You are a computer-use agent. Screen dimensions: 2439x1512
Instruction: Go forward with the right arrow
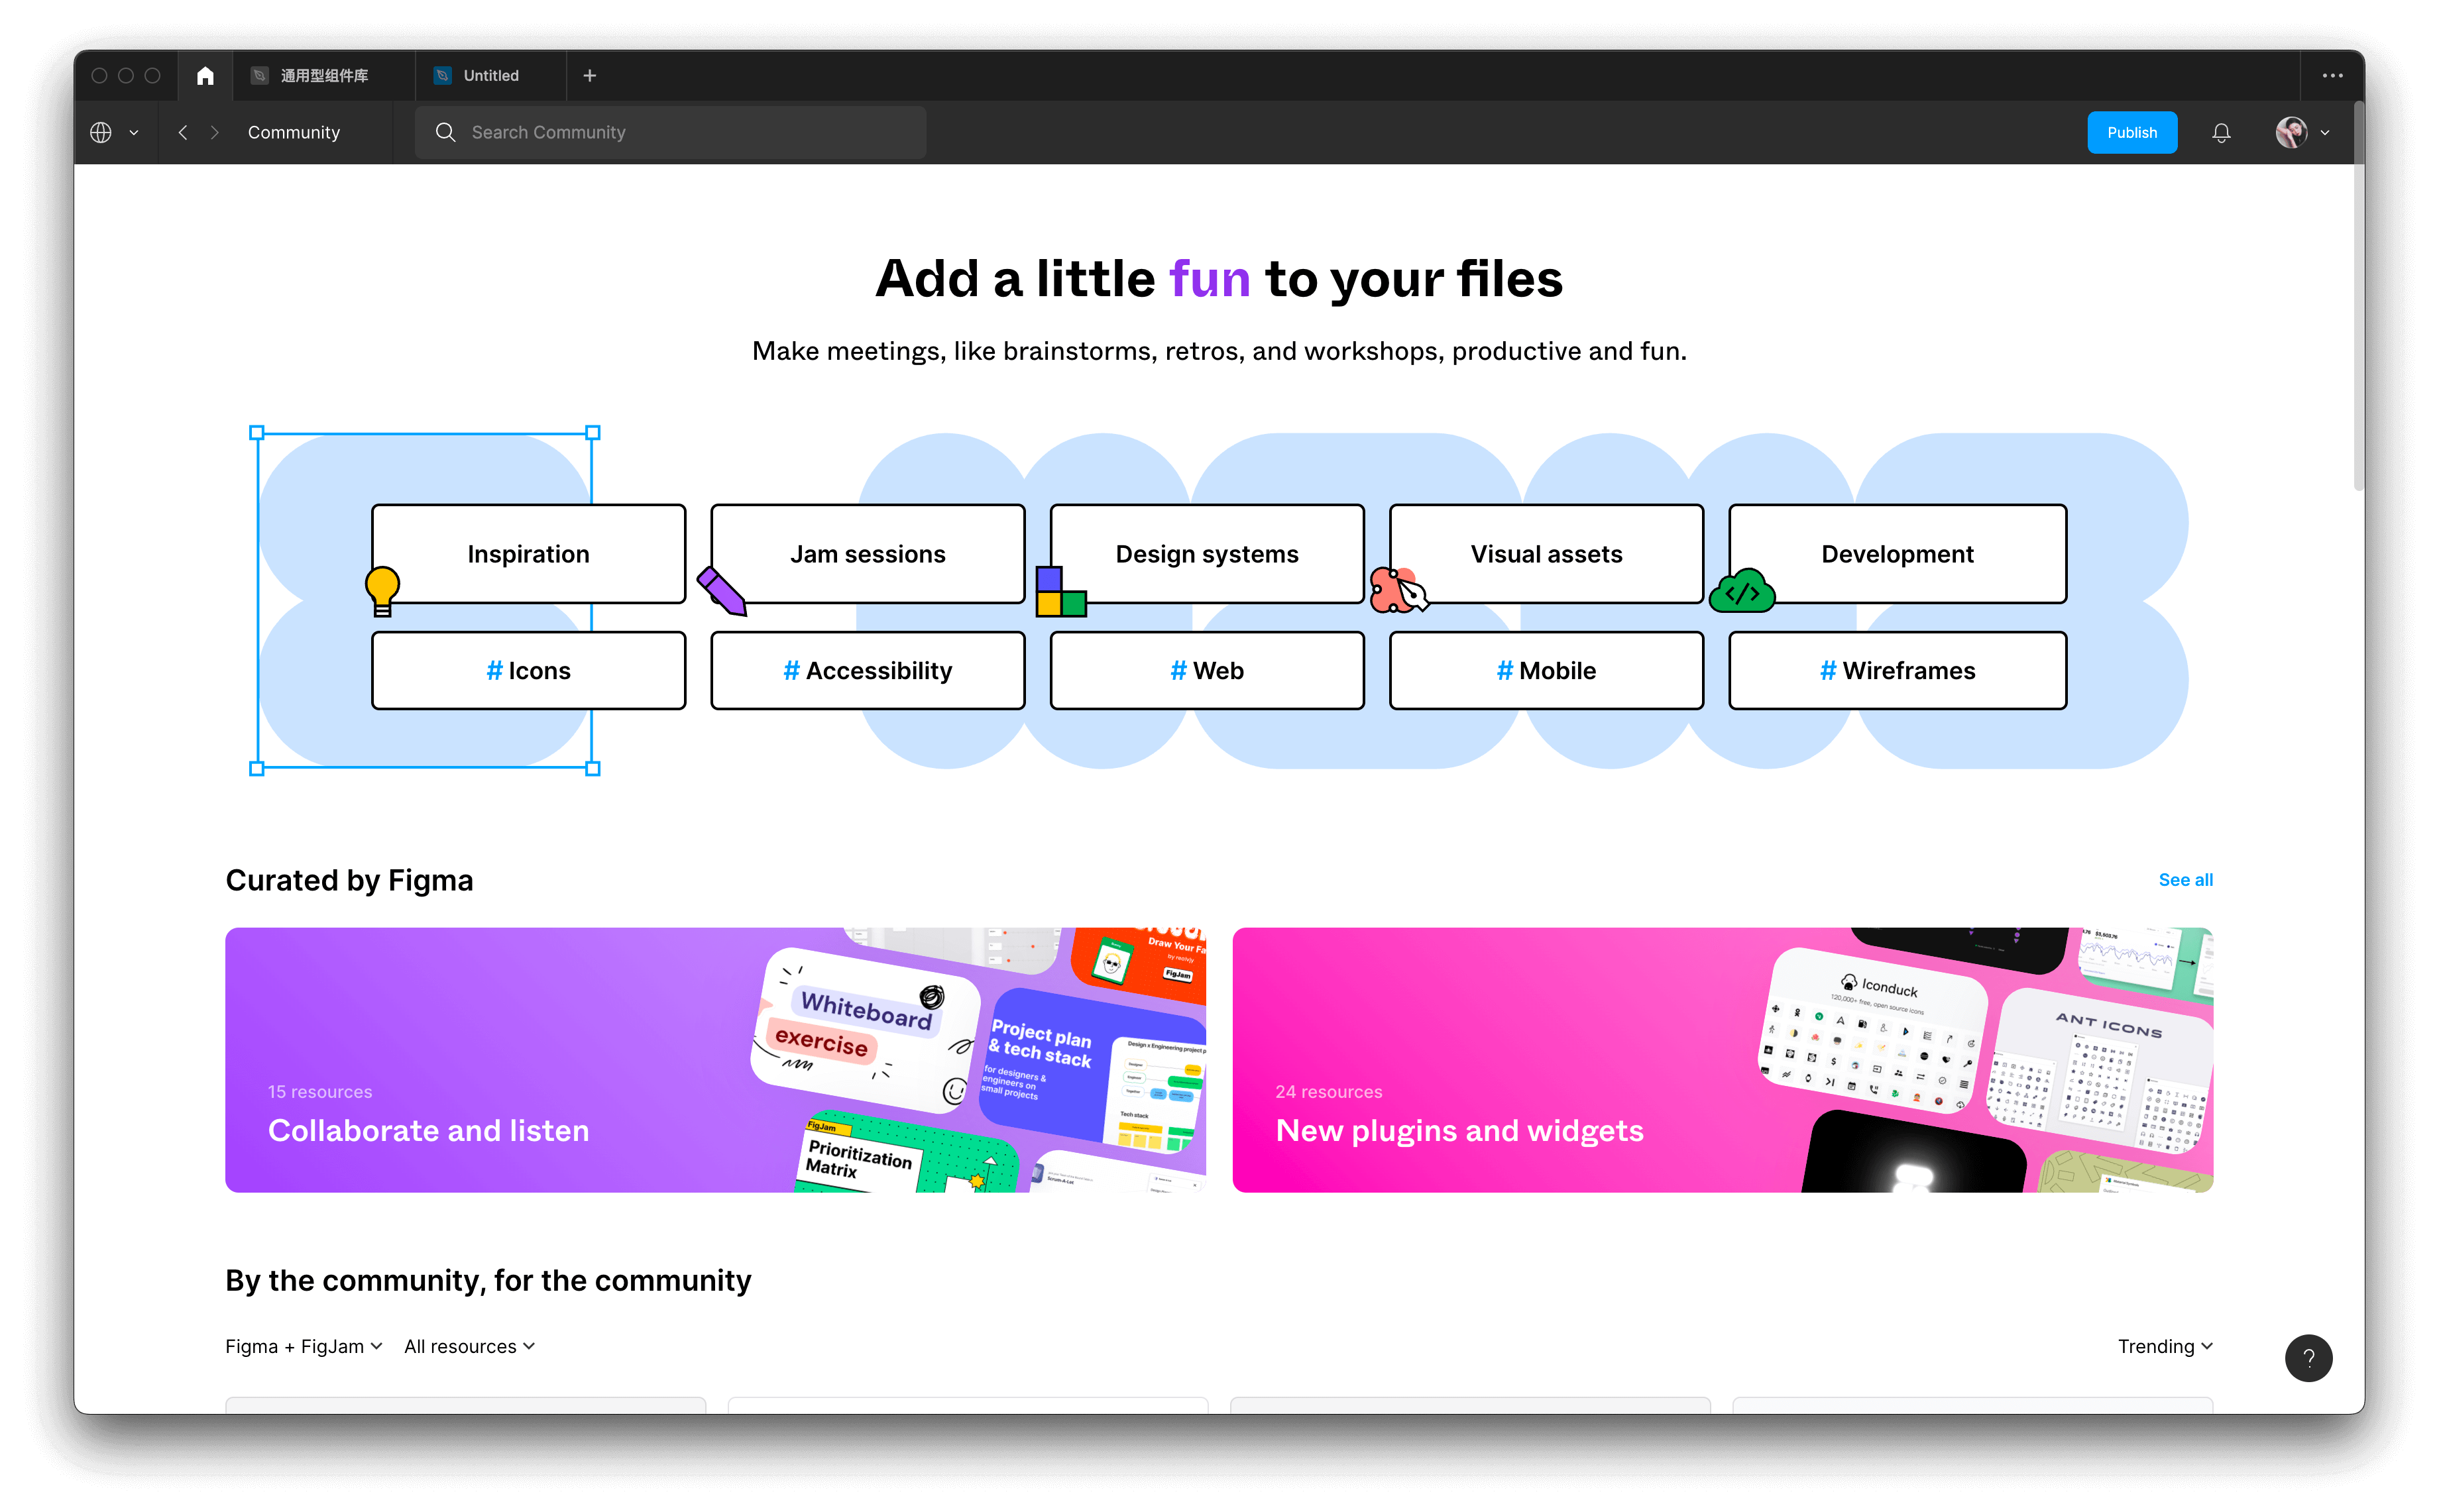click(x=214, y=133)
